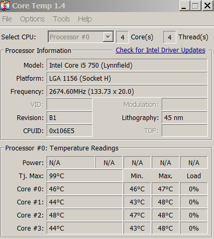The height and width of the screenshot is (239, 214).
Task: Click the first wide Power N/A field
Action: (x=71, y=162)
